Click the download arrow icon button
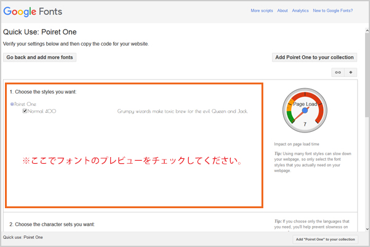Image resolution: width=370 pixels, height=247 pixels. point(351,72)
